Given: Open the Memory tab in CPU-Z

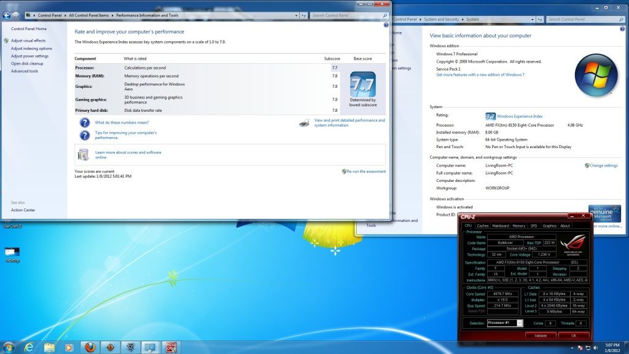Looking at the screenshot, I should [518, 226].
